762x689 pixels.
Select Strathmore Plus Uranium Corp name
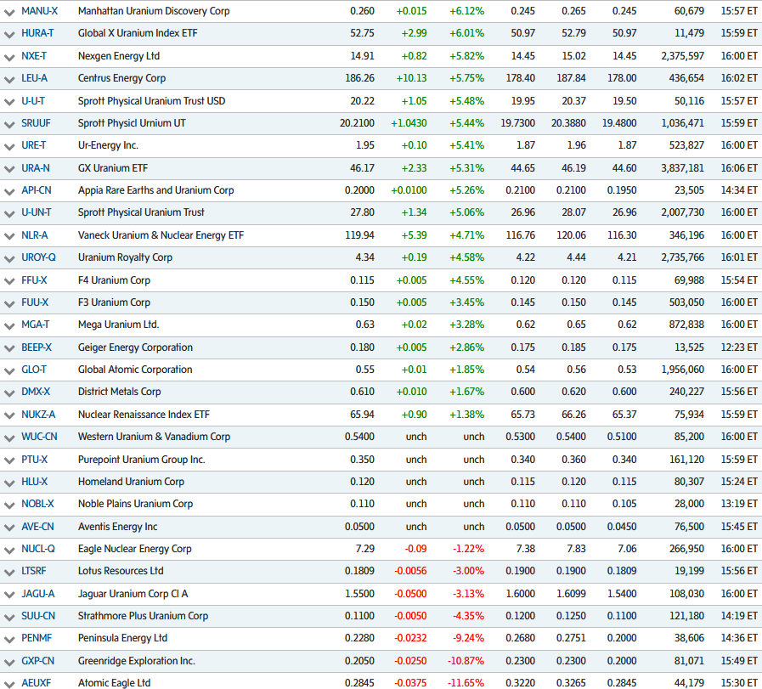144,616
